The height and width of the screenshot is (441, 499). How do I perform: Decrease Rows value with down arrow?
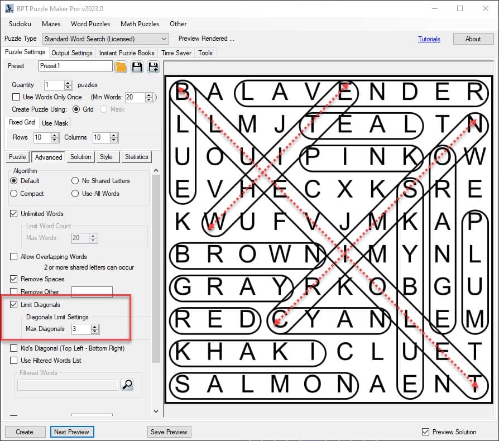click(x=55, y=140)
